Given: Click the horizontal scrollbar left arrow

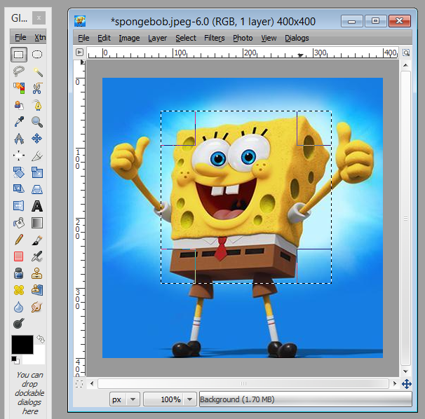Looking at the screenshot, I should pos(92,383).
